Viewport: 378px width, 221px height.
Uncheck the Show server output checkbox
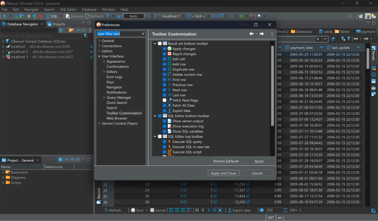pos(164,121)
